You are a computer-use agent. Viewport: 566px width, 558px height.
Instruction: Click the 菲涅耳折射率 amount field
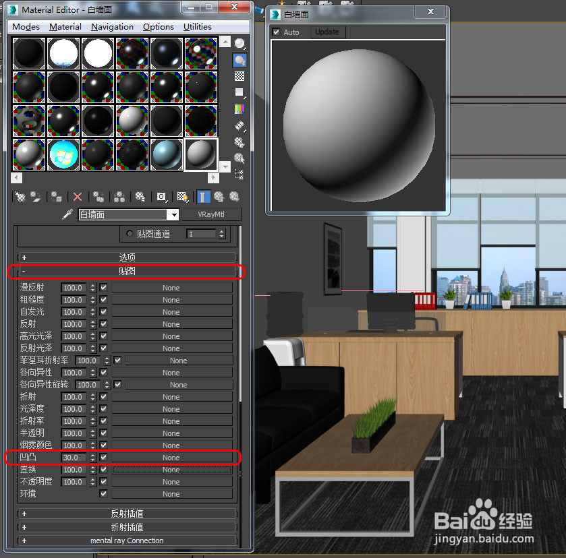(x=88, y=361)
